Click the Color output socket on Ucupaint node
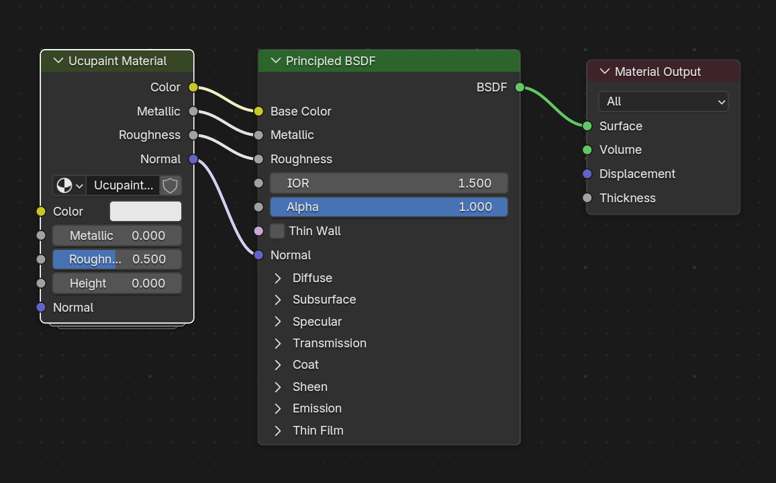The height and width of the screenshot is (483, 776). pos(193,87)
